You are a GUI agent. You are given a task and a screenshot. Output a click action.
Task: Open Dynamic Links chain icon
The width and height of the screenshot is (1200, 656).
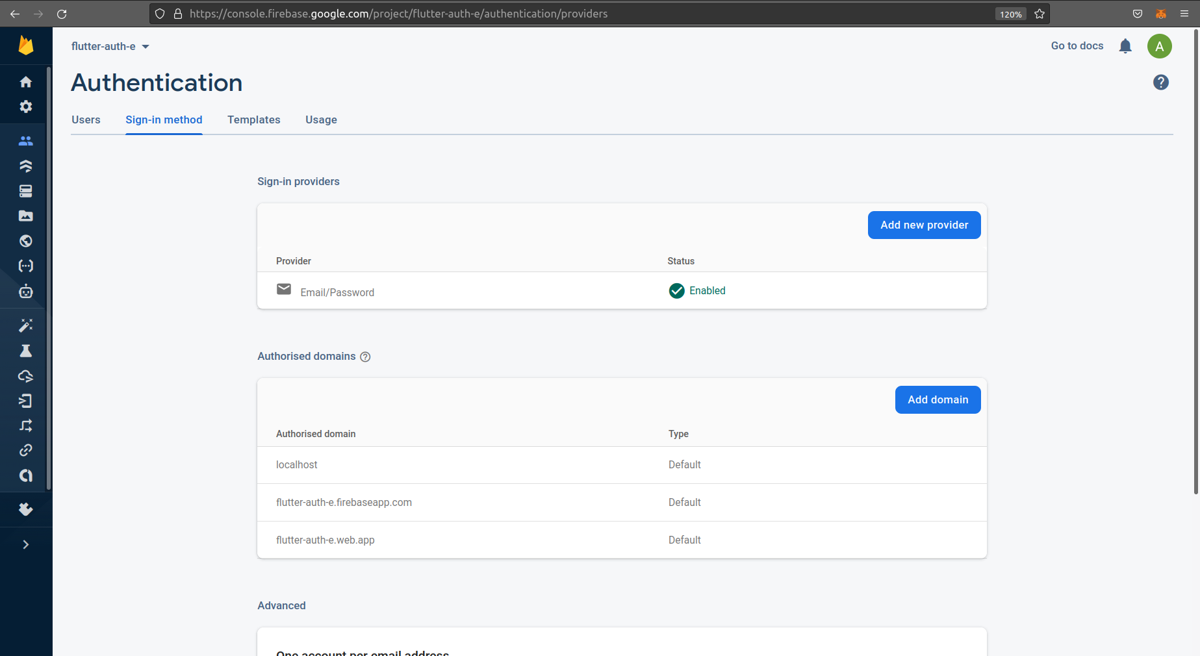[26, 450]
